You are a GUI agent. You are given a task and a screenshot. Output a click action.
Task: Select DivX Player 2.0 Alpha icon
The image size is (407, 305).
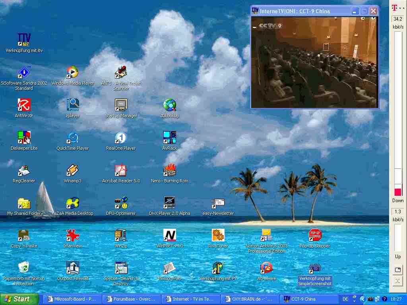169,203
